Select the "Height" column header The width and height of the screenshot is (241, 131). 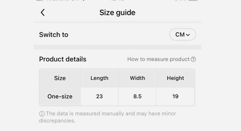[175, 78]
